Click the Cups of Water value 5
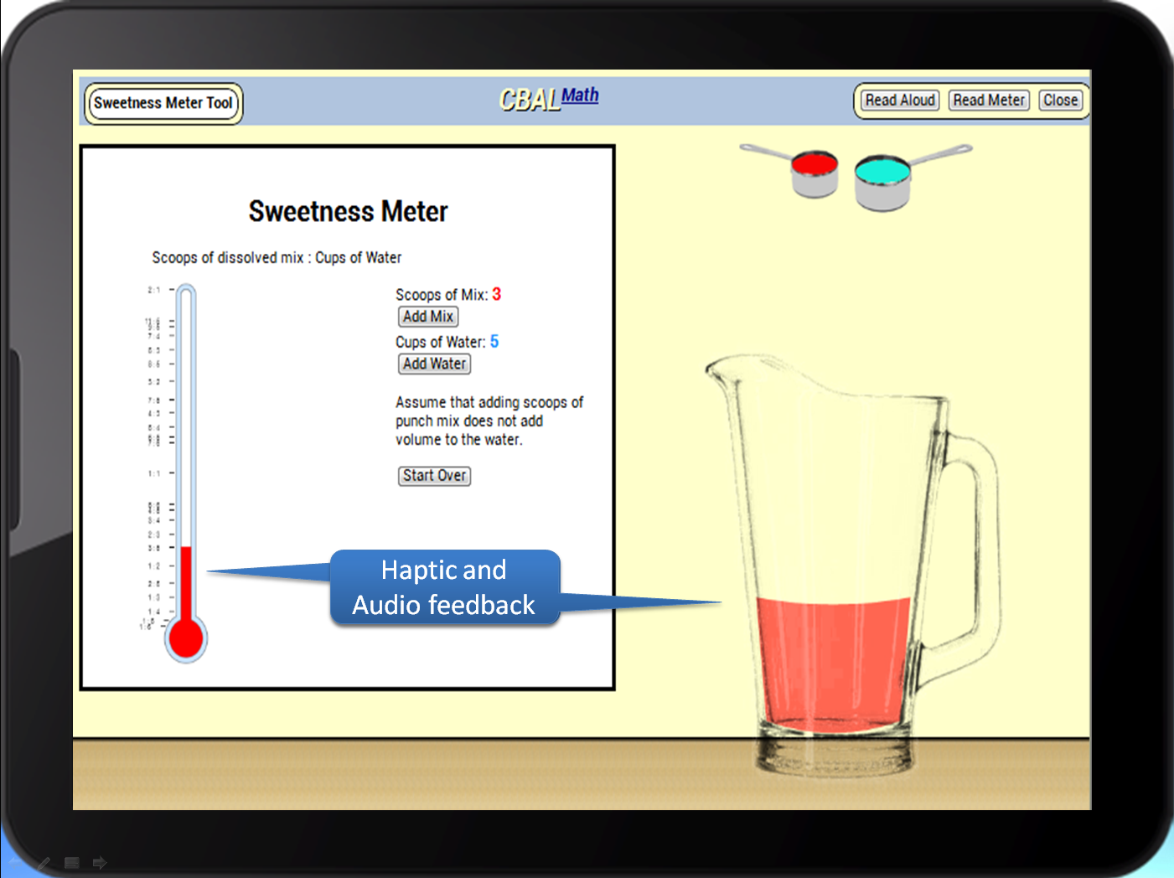Screen dimensions: 1174x878 (x=494, y=341)
